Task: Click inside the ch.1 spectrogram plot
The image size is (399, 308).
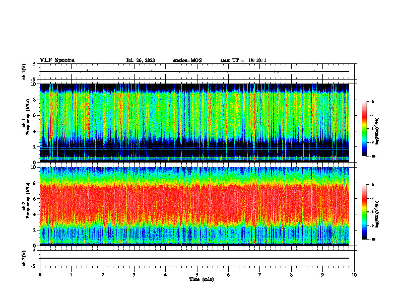Action: (x=194, y=123)
